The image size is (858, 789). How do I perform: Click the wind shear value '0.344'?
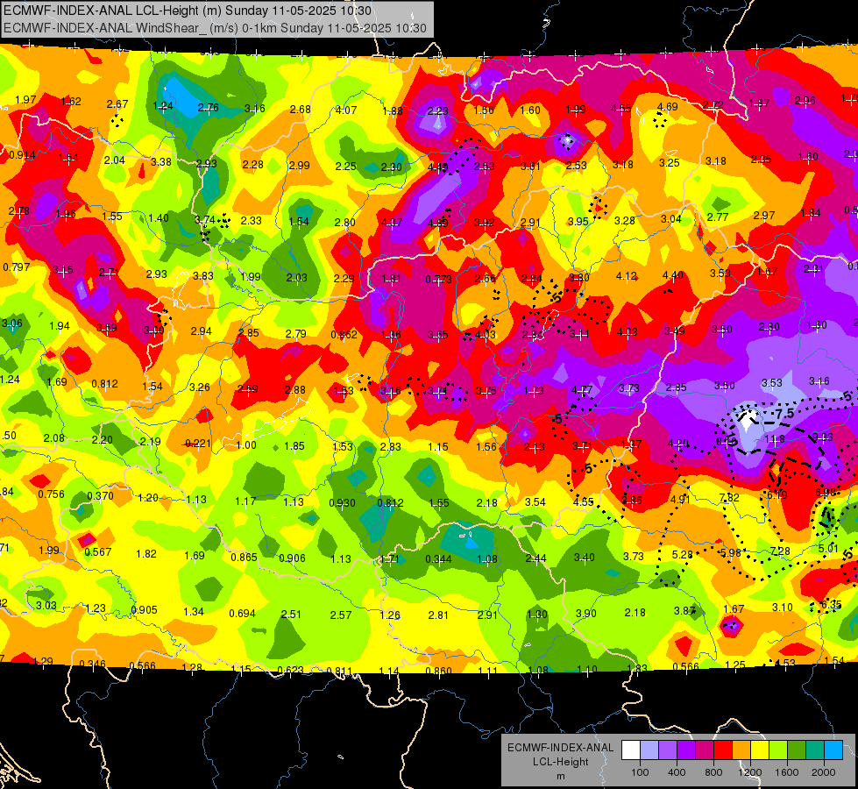click(439, 559)
